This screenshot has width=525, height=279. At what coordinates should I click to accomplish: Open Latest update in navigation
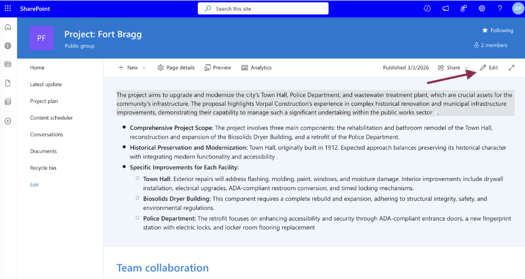pos(46,84)
